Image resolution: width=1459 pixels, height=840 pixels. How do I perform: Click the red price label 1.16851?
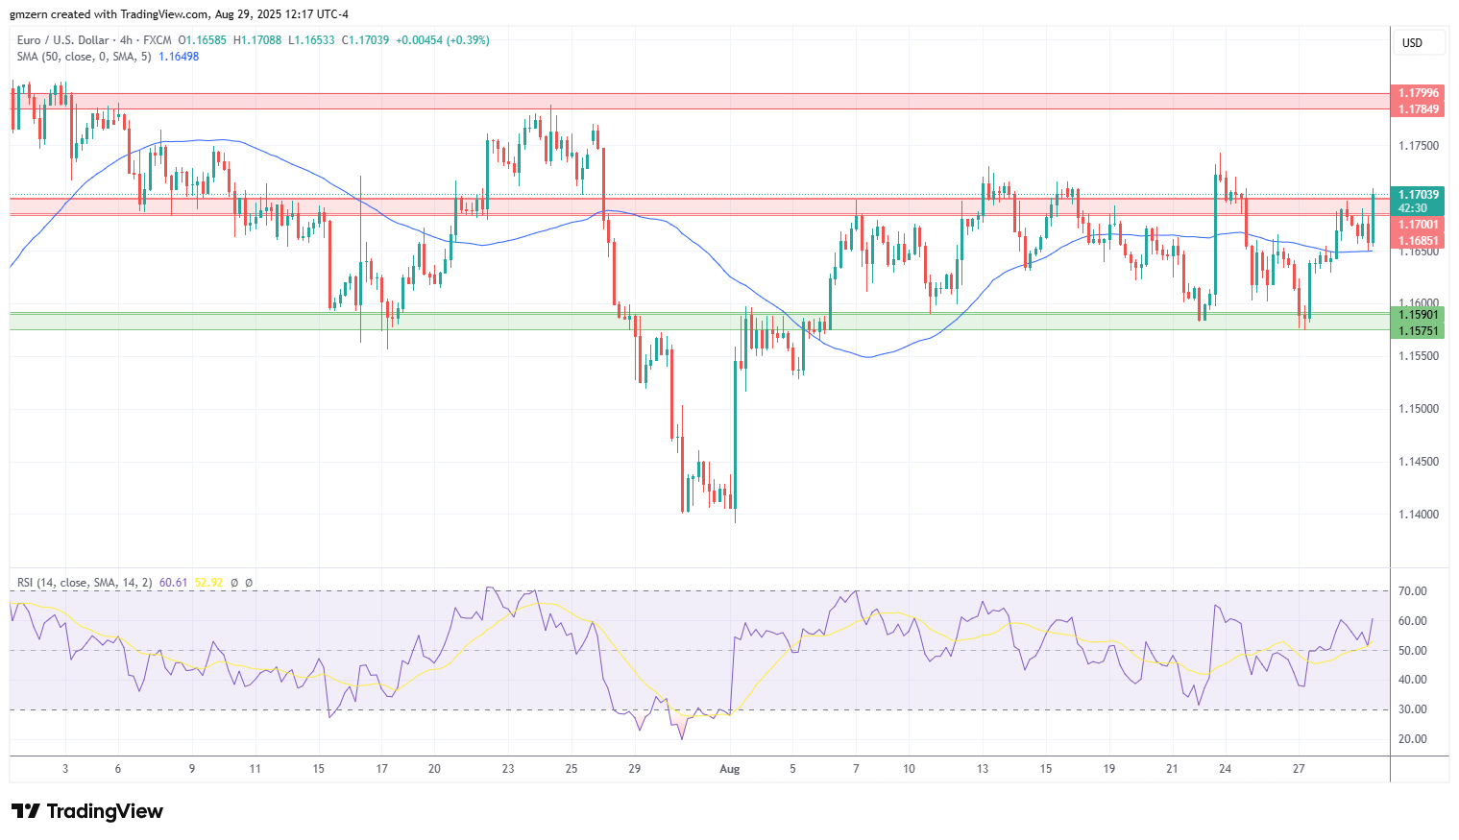tap(1418, 241)
